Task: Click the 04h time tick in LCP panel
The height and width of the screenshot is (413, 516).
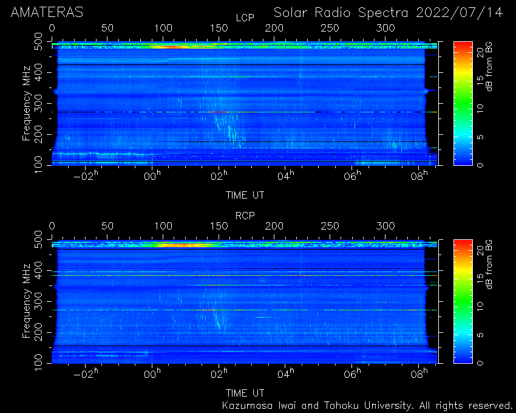Action: [x=285, y=176]
